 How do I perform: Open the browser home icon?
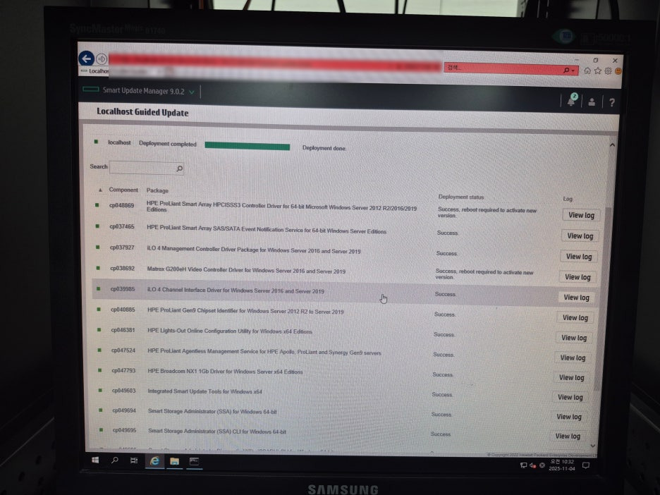click(587, 71)
